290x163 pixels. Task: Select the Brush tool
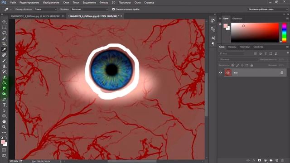tap(4, 60)
